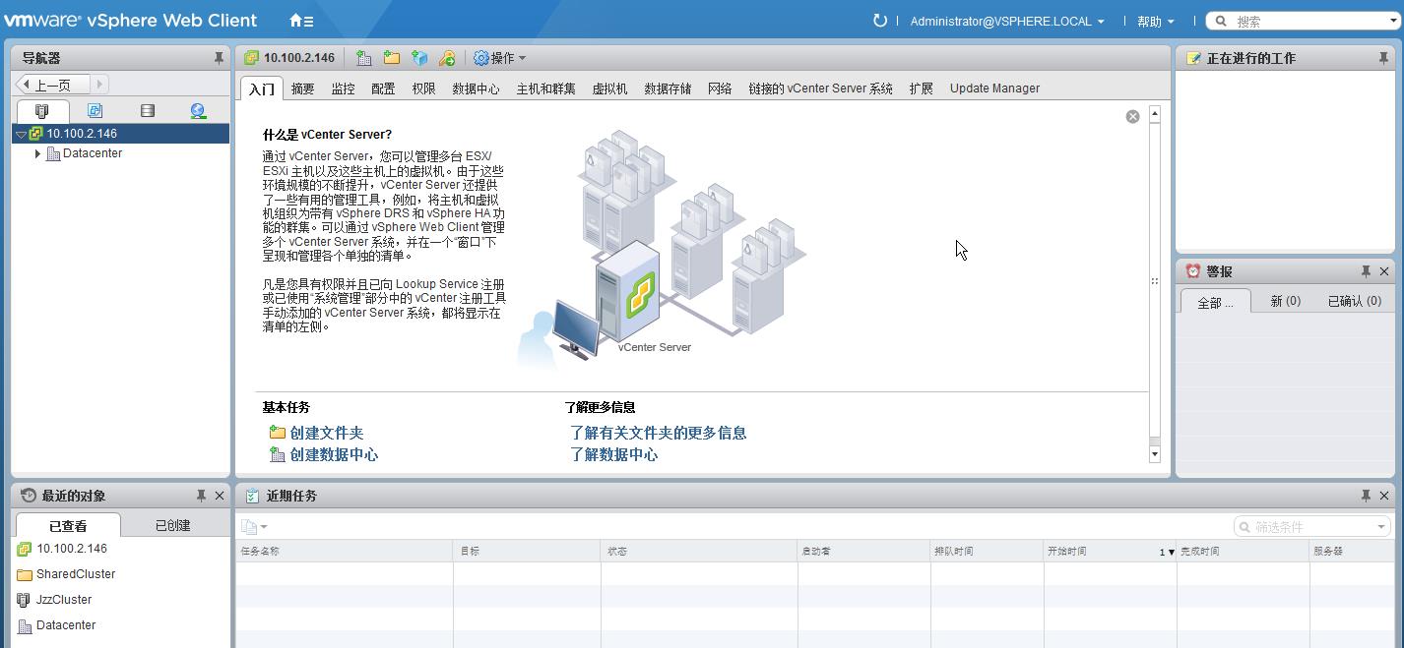Click the key permission toolbar icon
The image size is (1404, 648).
447,58
